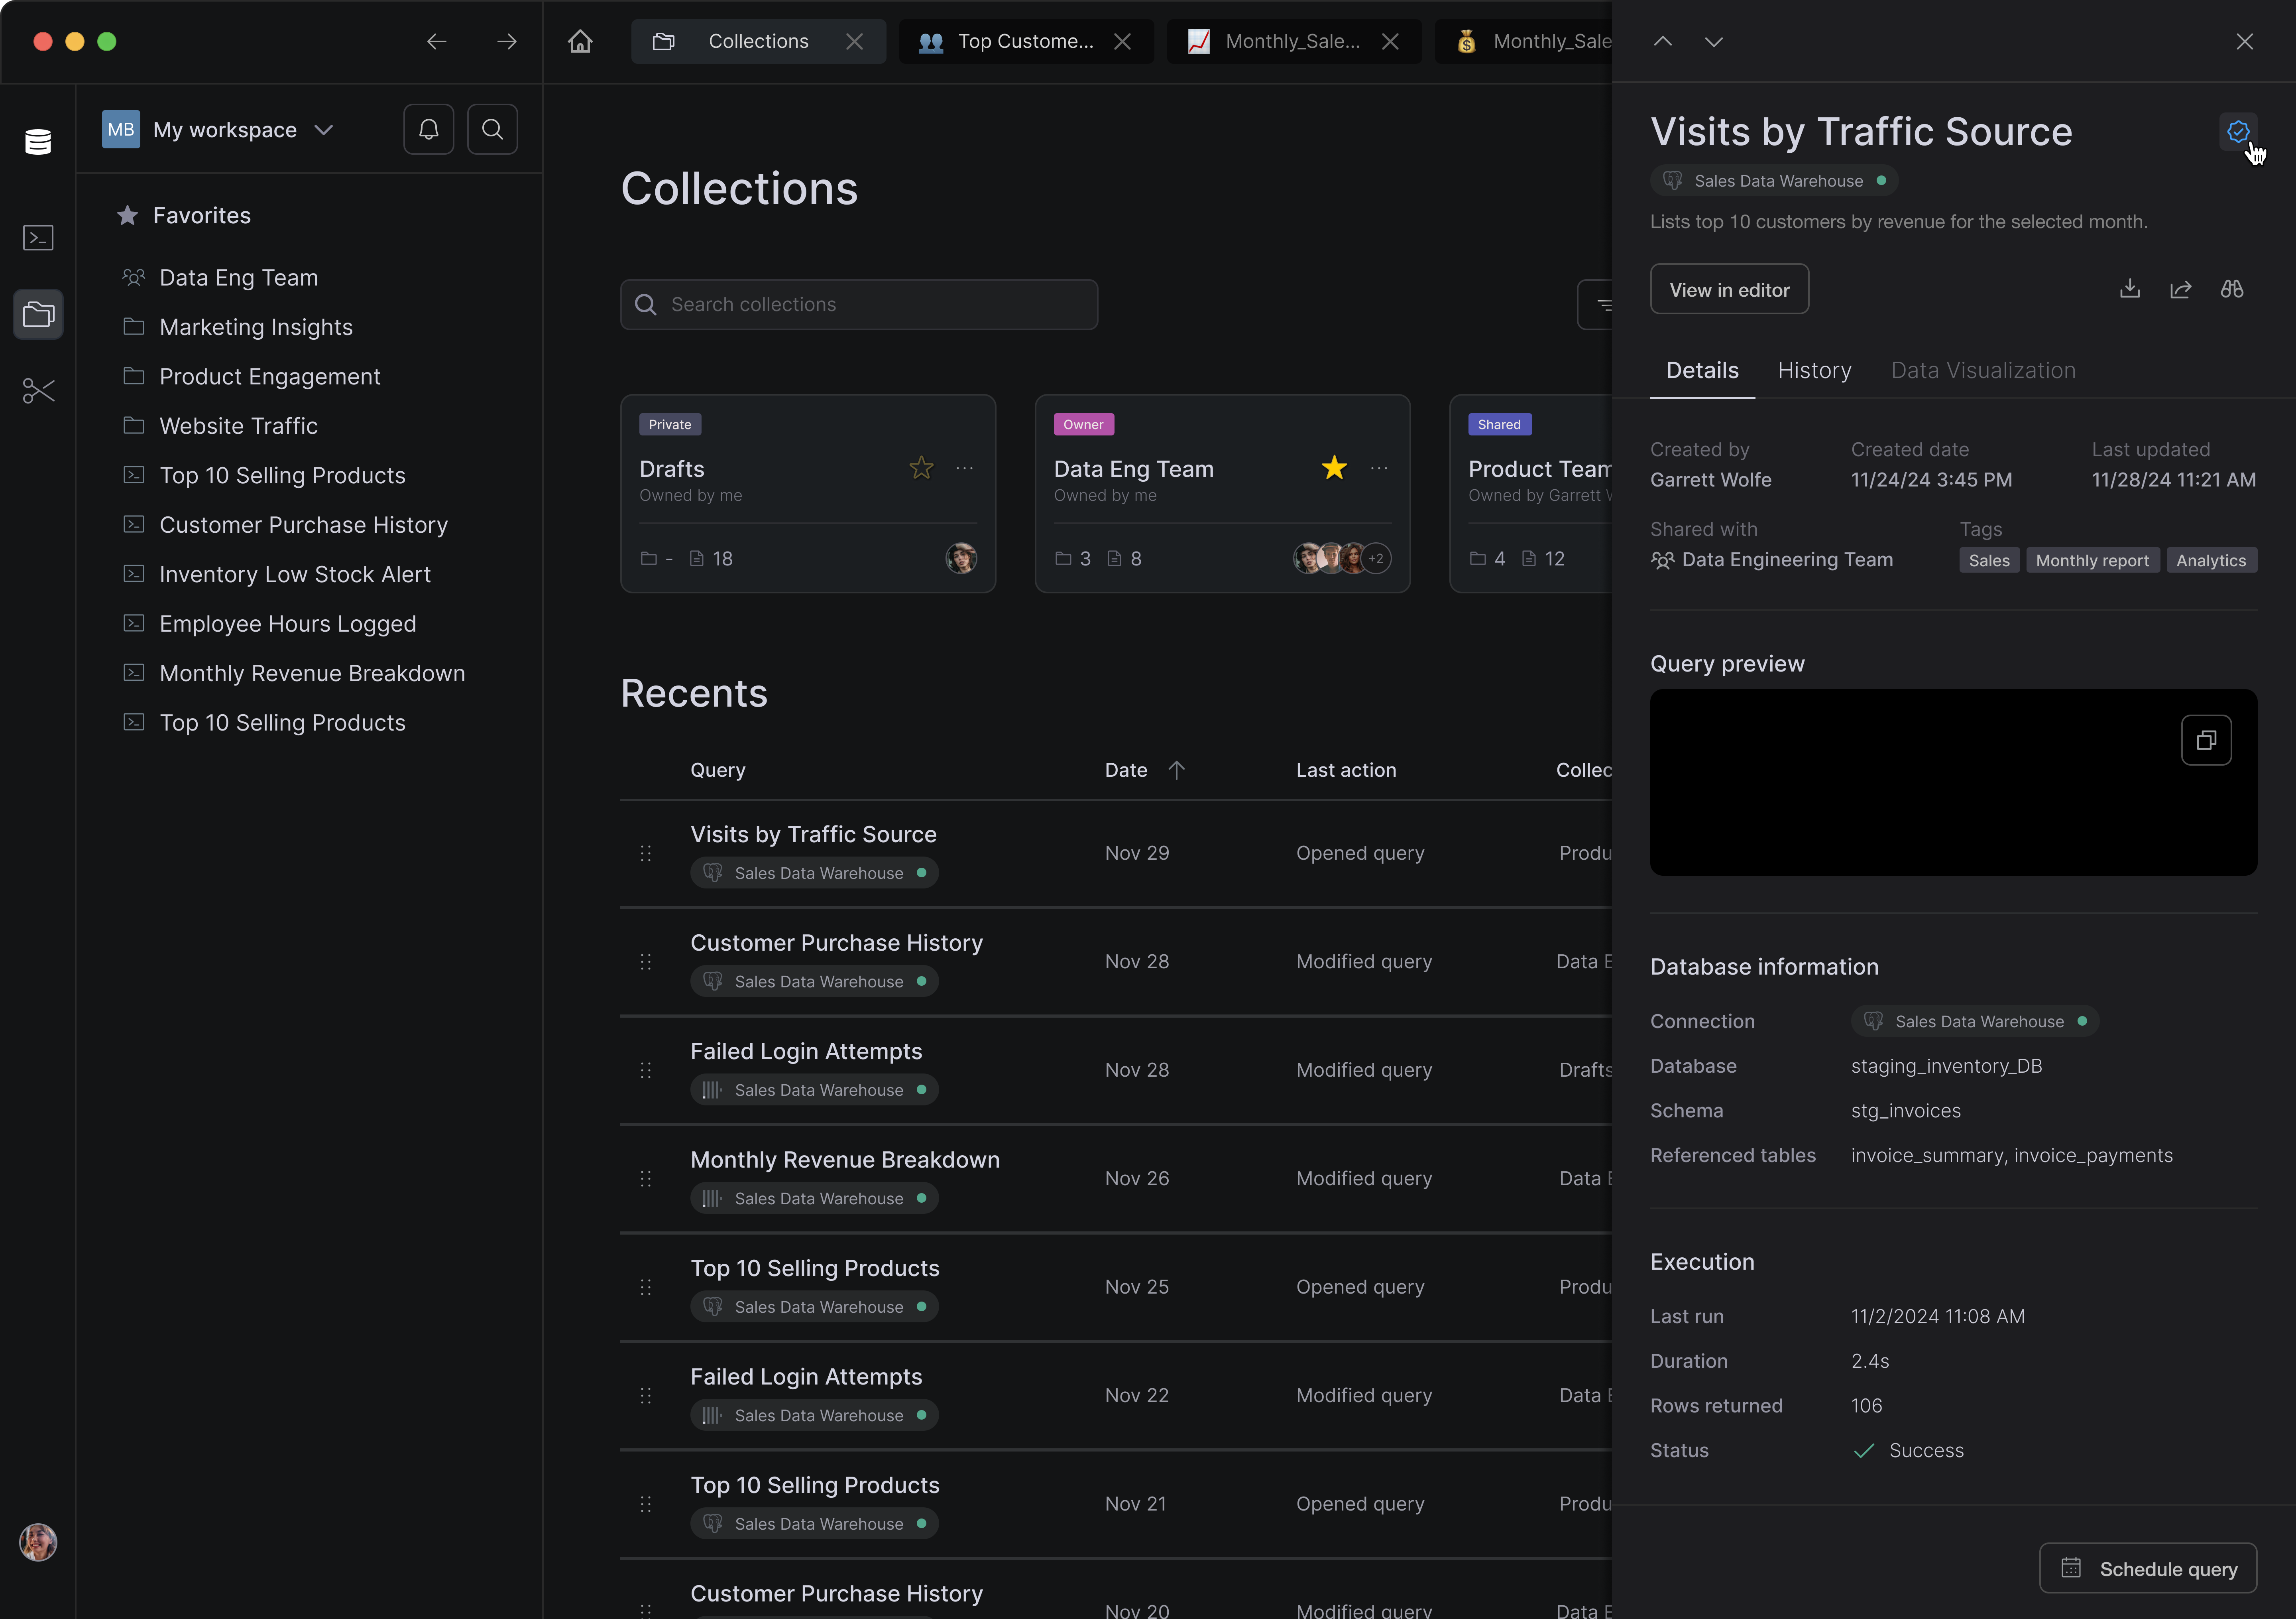Toggle favorite star on Drafts collection
2296x1619 pixels.
click(x=921, y=467)
